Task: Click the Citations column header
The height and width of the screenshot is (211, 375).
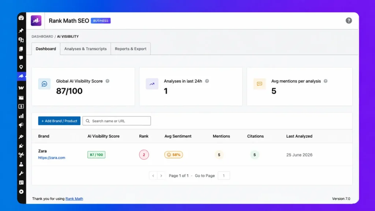Action: click(255, 136)
